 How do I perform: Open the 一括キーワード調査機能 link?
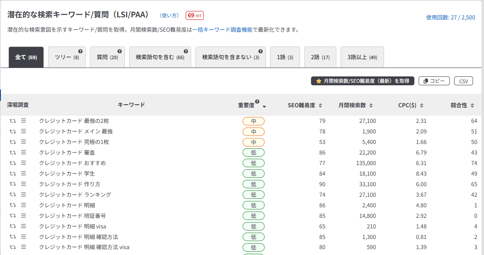point(222,30)
